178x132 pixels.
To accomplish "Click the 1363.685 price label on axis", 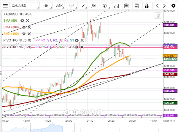I will [169, 26].
